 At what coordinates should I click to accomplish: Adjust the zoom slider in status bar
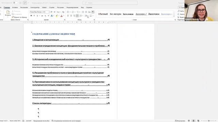coord(209,121)
